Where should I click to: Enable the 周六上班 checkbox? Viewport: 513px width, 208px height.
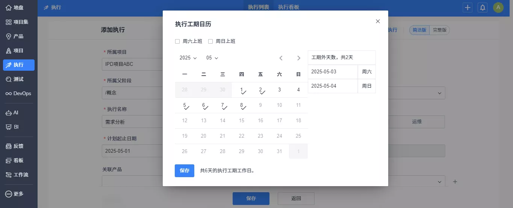click(x=177, y=41)
